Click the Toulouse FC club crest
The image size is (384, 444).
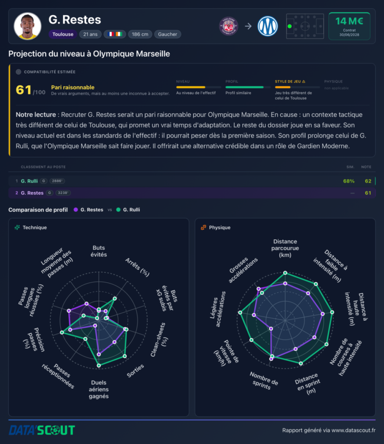pyautogui.click(x=229, y=26)
